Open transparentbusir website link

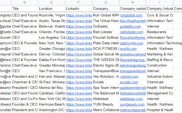(133, 71)
